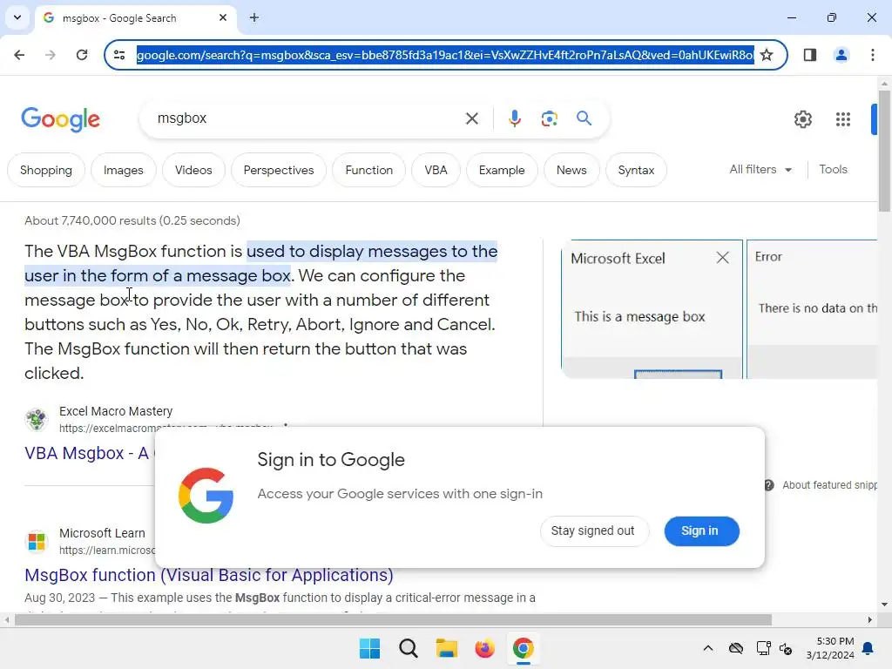Apply the Function filter chip
This screenshot has width=892, height=669.
point(369,170)
